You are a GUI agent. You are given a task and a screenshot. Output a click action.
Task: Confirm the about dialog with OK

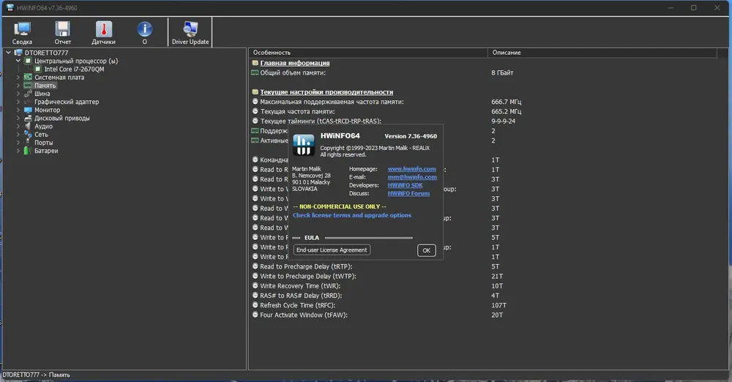coord(426,250)
